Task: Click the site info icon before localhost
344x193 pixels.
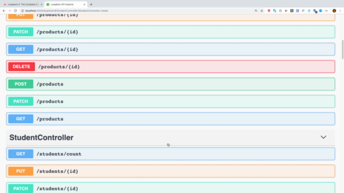Action: [x=23, y=11]
